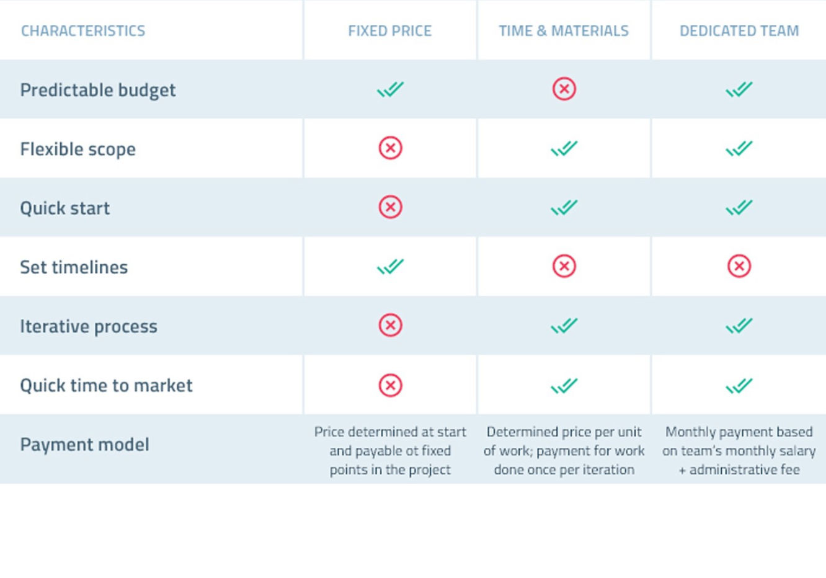Click Fixed Price checkmark for Set timelines

click(x=390, y=267)
